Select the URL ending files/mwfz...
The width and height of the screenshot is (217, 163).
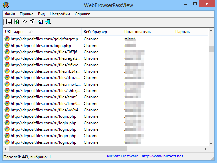(46, 84)
